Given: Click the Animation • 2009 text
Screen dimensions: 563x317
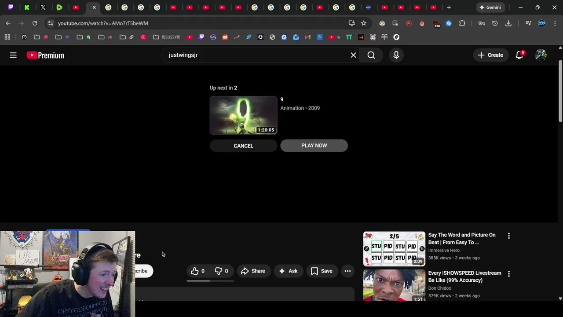Looking at the screenshot, I should pos(300,108).
